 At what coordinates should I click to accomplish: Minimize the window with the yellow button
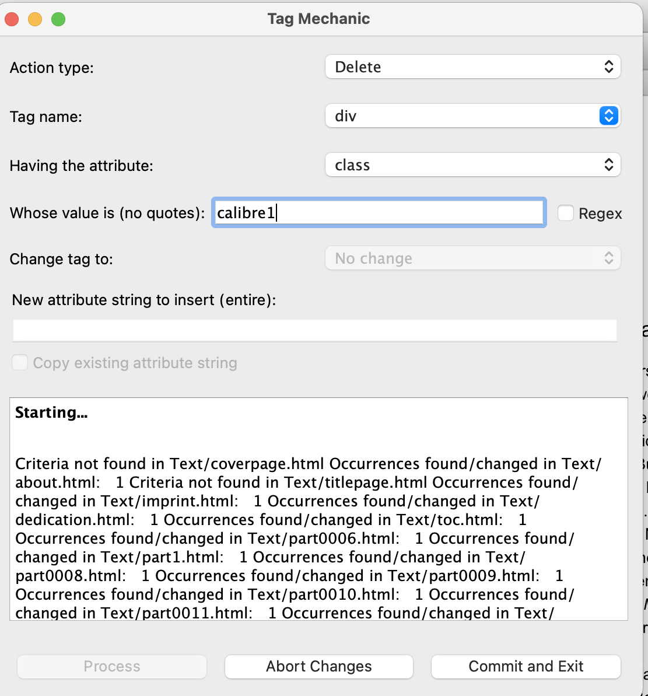coord(35,19)
